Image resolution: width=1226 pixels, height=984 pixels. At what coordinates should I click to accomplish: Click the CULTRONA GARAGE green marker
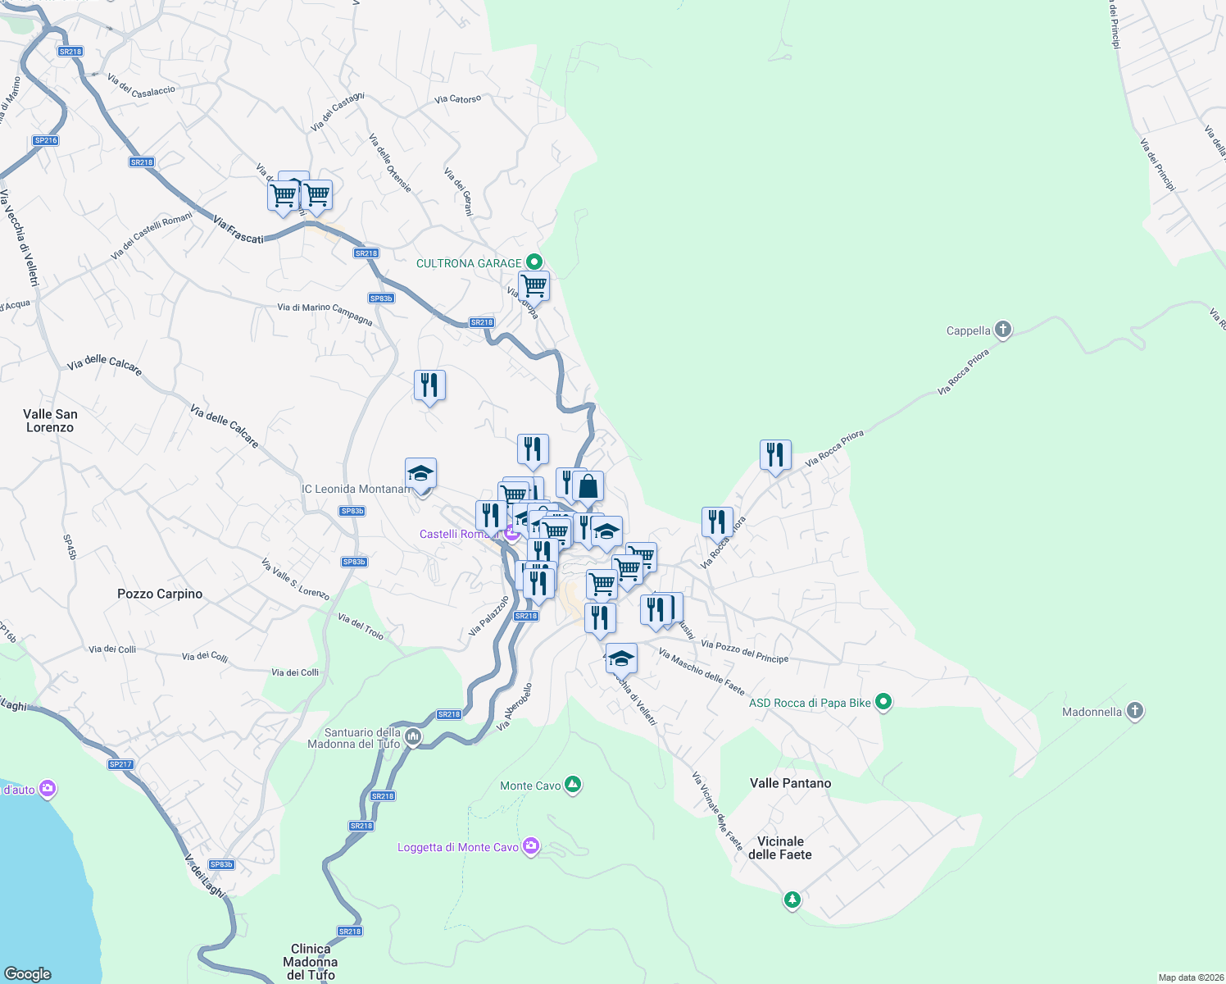[534, 262]
